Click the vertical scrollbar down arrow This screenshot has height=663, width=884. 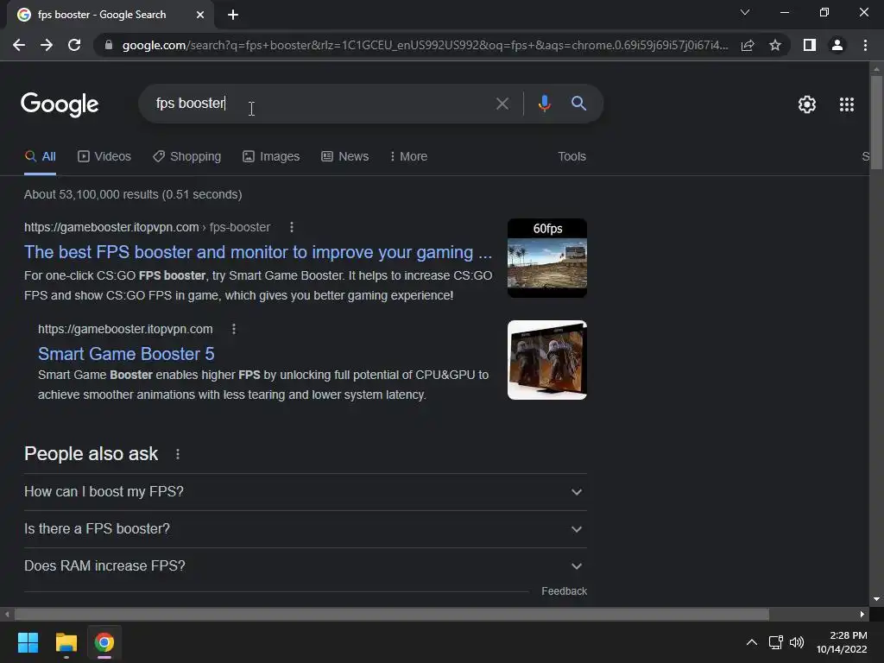876,599
